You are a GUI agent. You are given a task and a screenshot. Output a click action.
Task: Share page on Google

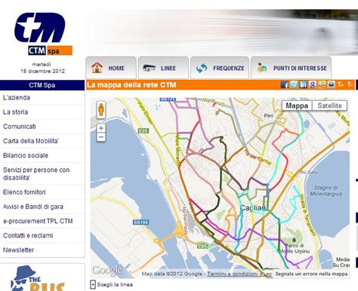313,84
